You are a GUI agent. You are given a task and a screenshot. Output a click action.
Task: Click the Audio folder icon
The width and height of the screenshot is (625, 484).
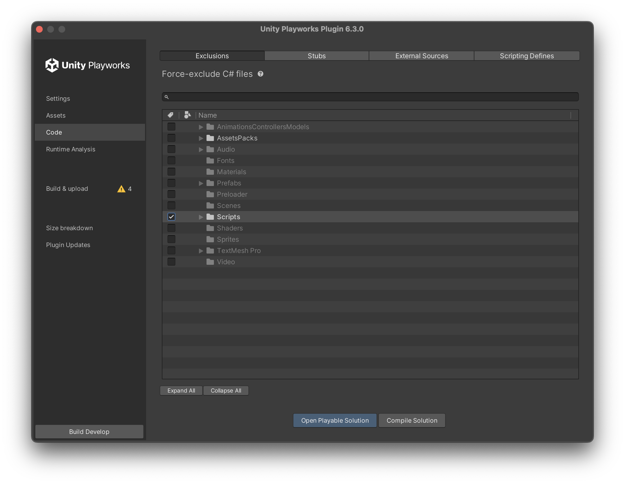coord(210,149)
